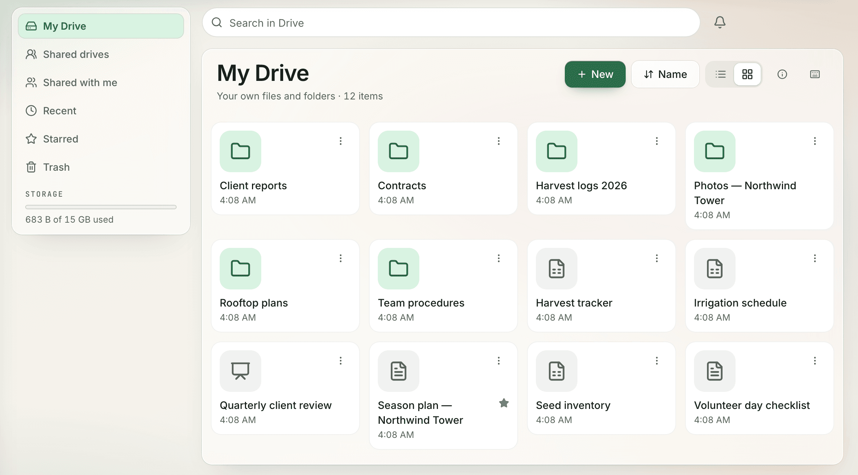Open more options for Season plan
Image resolution: width=858 pixels, height=475 pixels.
498,361
